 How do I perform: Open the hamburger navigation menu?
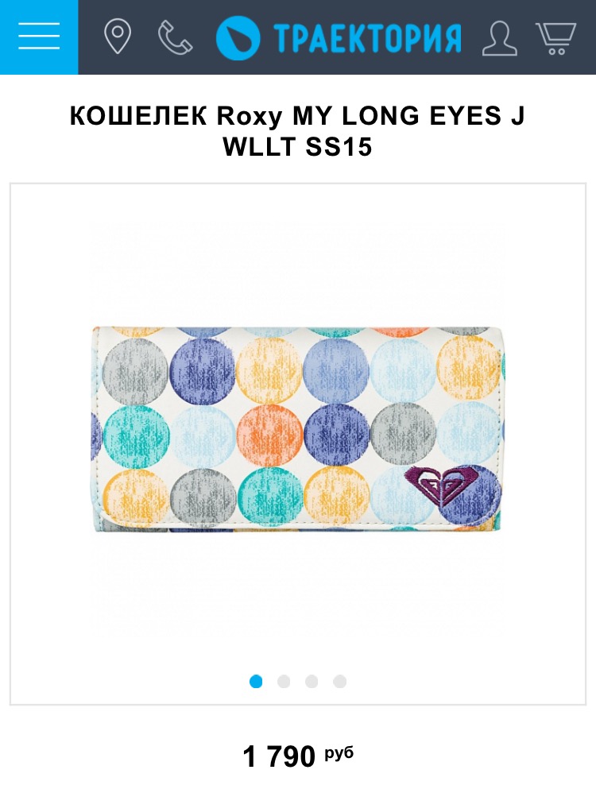pyautogui.click(x=39, y=37)
